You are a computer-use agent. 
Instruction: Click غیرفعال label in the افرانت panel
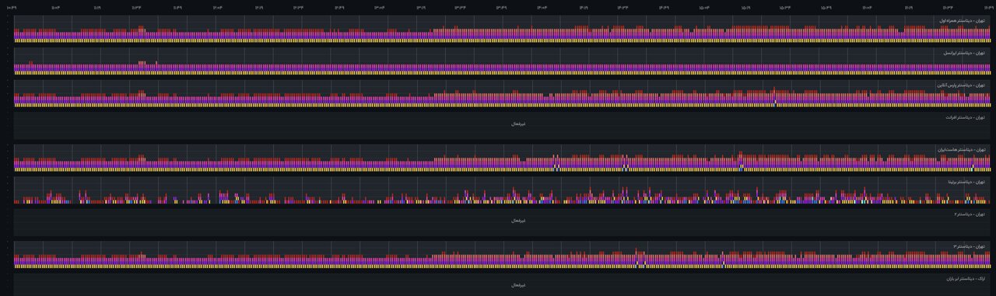click(x=518, y=124)
